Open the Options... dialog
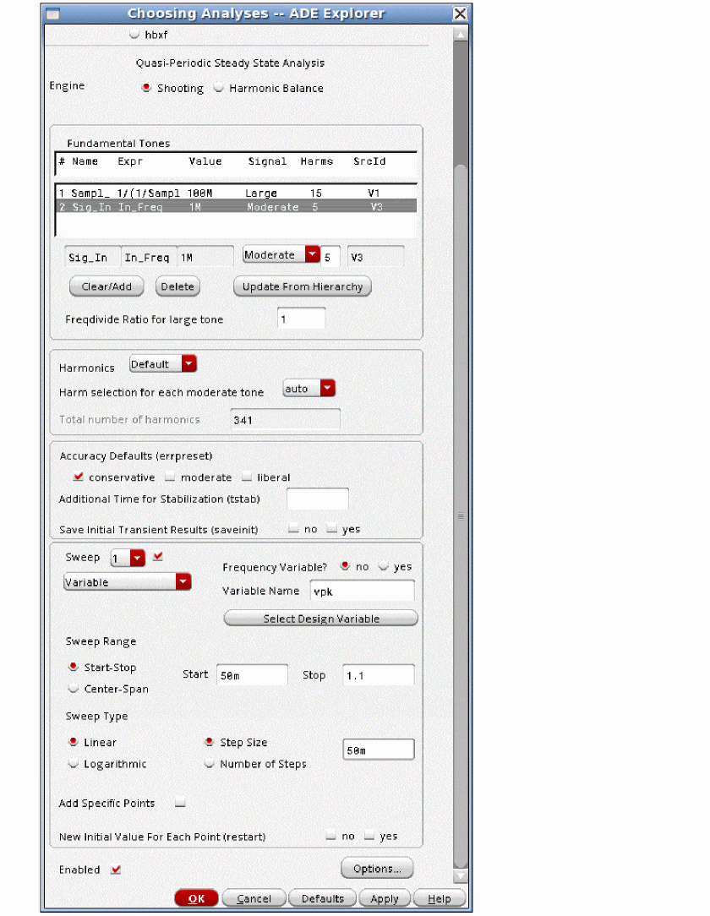Image resolution: width=710 pixels, height=916 pixels. pos(377,869)
